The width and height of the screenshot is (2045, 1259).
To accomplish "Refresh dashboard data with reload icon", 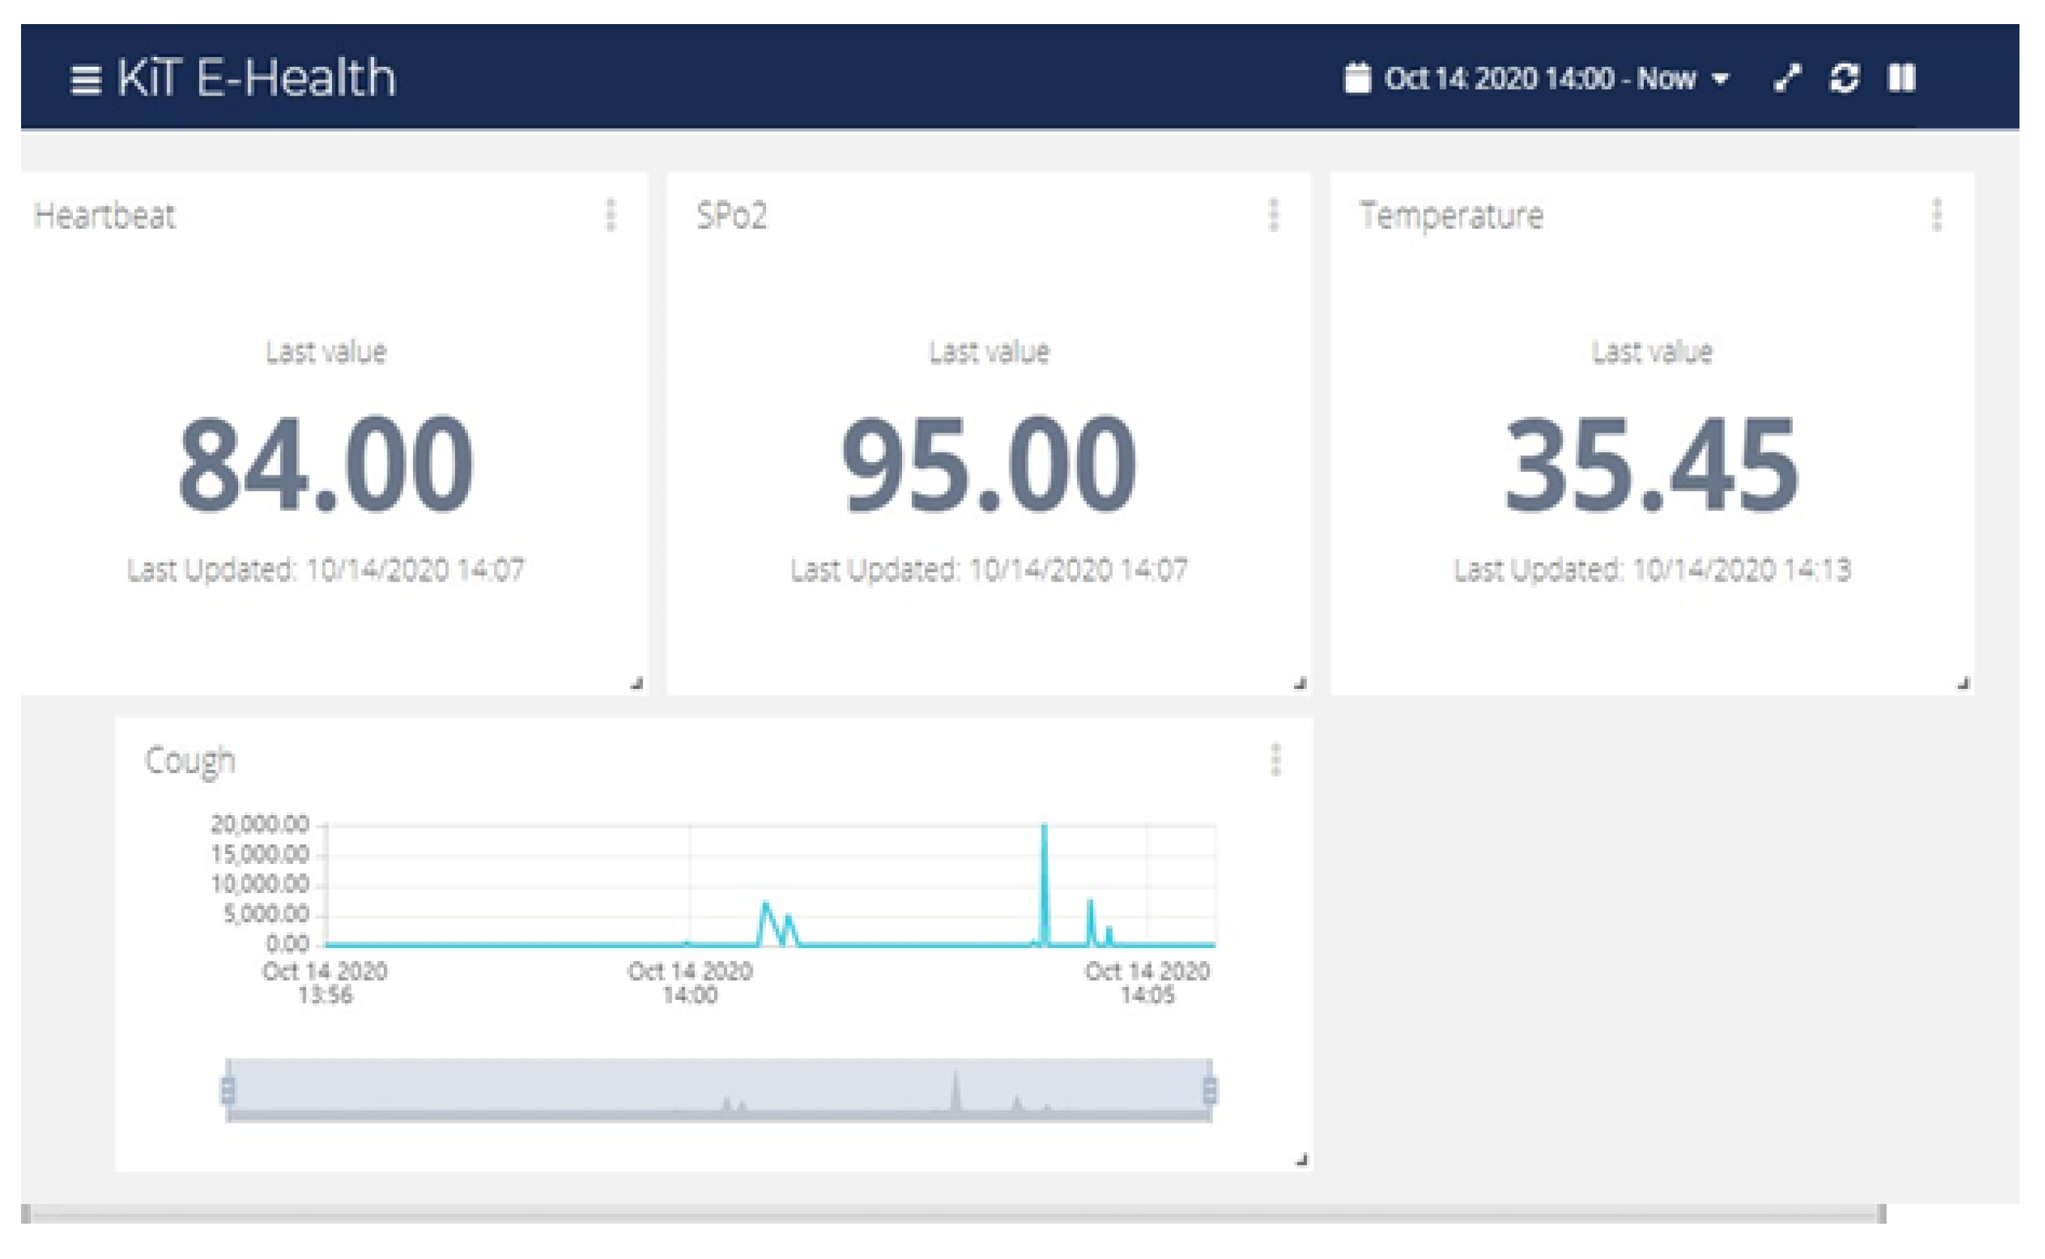I will (x=1844, y=78).
